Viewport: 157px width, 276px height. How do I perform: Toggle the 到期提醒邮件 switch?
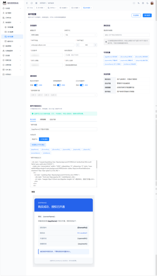(x=59, y=85)
